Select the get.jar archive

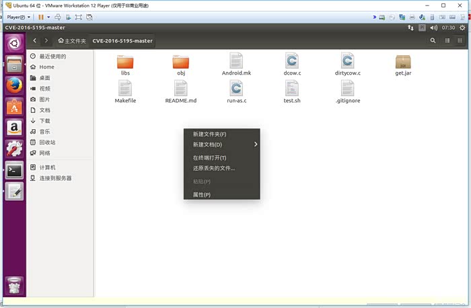point(403,65)
